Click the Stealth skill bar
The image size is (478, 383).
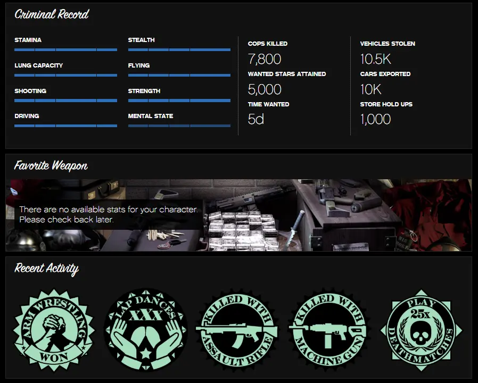179,49
